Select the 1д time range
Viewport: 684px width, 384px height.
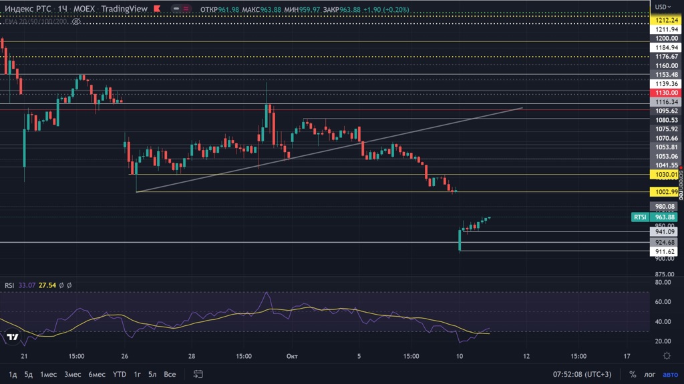[x=13, y=374]
